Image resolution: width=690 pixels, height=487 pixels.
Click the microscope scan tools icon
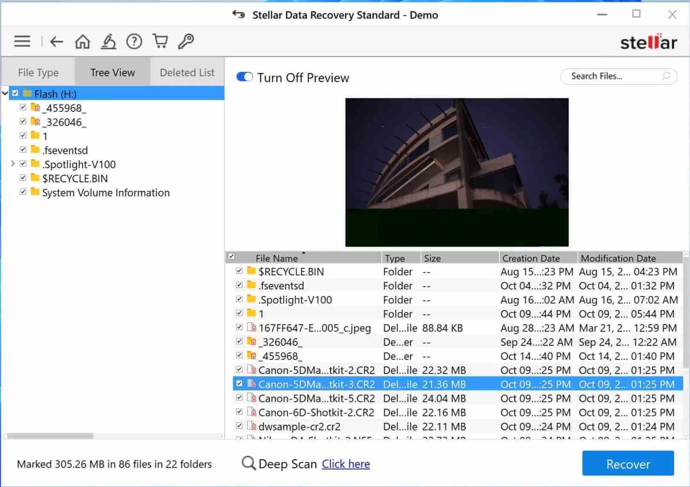point(108,41)
